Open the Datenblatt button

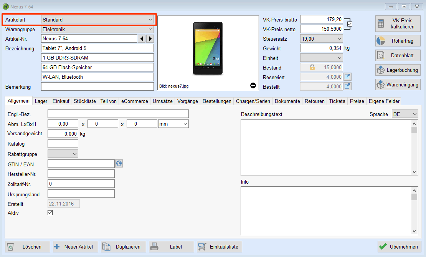pos(398,55)
